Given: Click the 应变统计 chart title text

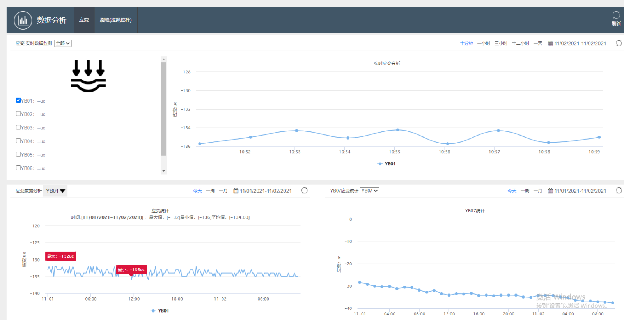Looking at the screenshot, I should point(160,211).
